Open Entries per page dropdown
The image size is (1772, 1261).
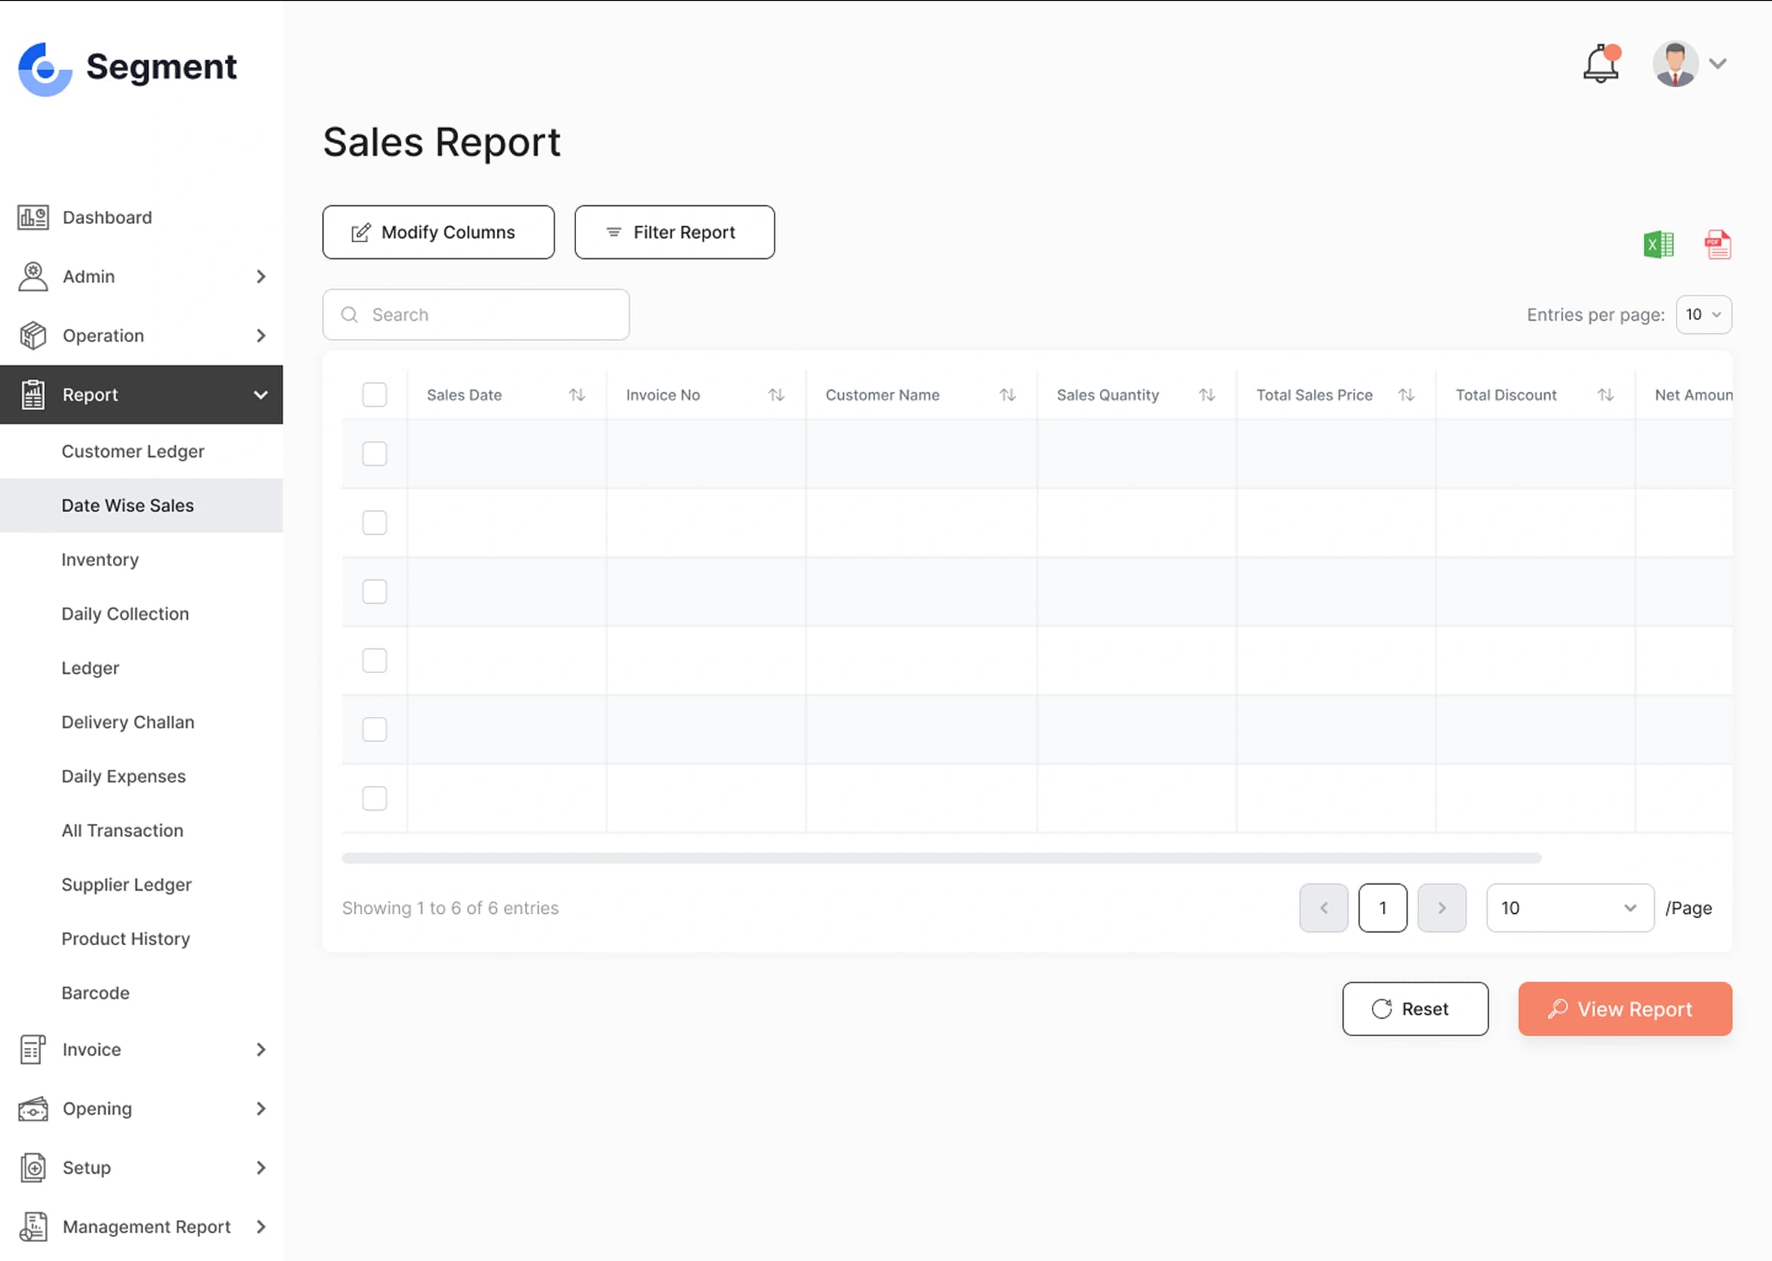pyautogui.click(x=1703, y=314)
